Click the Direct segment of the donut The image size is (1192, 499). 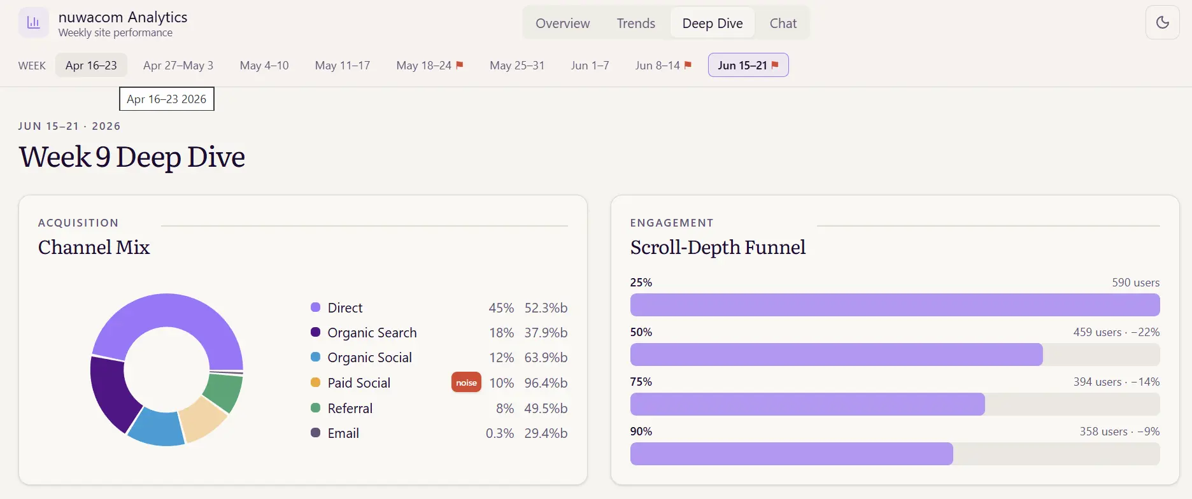click(x=172, y=311)
